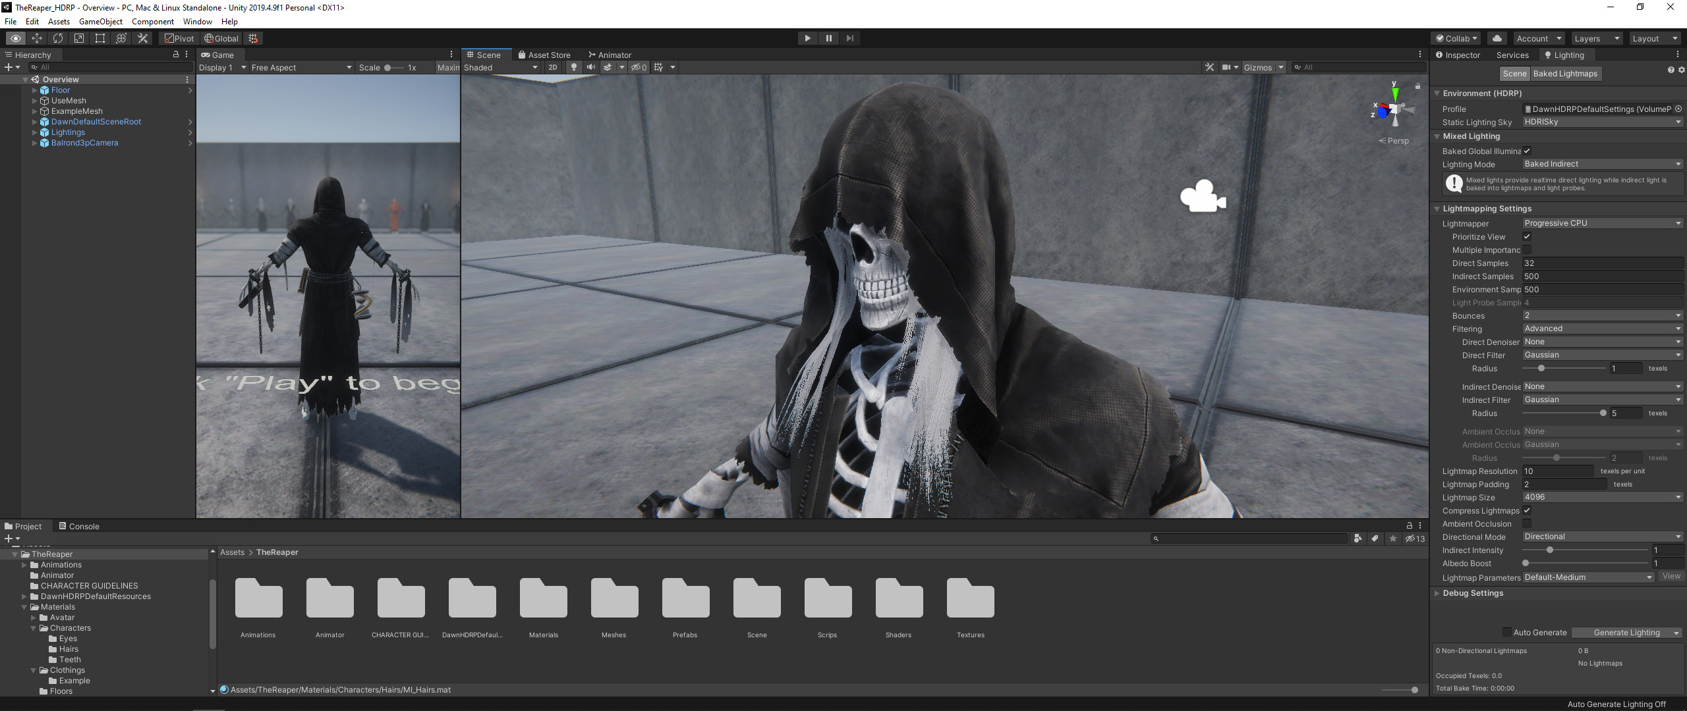Expand Debug Settings section

coord(1437,593)
